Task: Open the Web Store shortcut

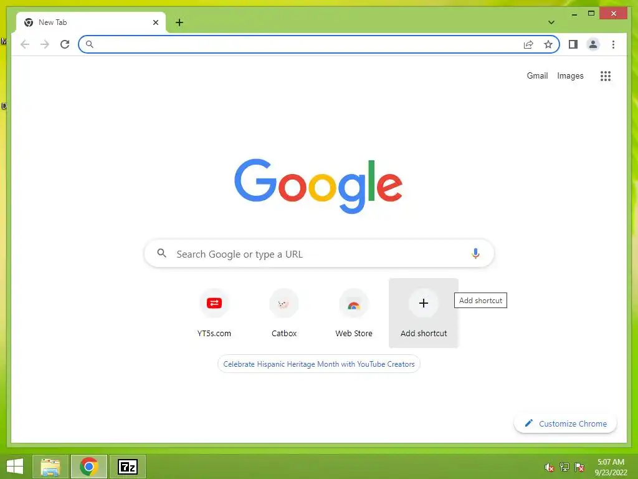Action: point(354,313)
